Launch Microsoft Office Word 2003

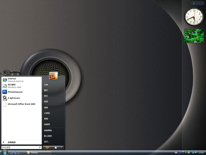pyautogui.click(x=22, y=104)
